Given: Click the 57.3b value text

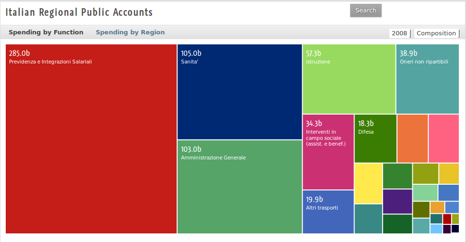Looking at the screenshot, I should (x=314, y=53).
